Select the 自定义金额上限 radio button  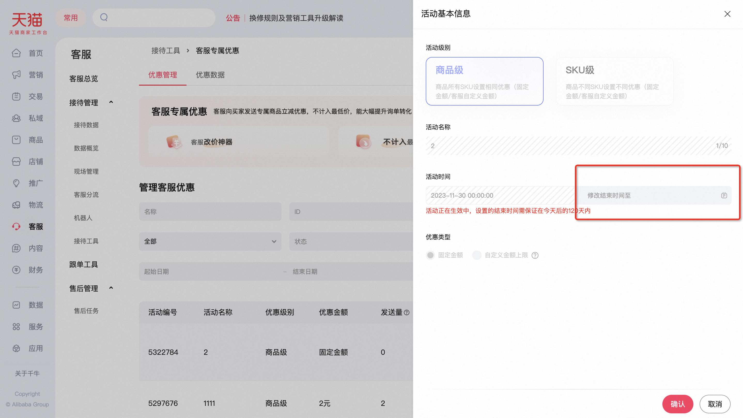click(x=476, y=255)
